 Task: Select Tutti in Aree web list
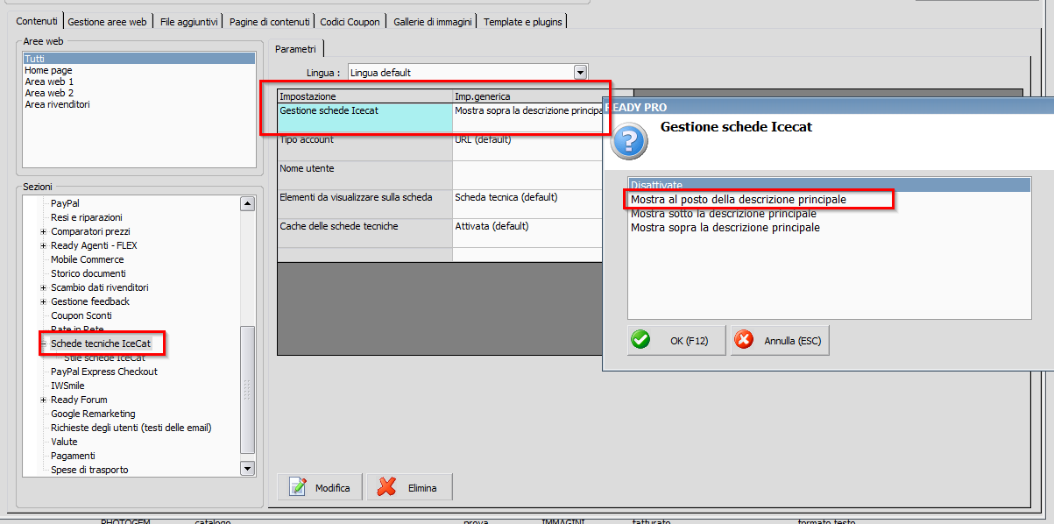139,59
